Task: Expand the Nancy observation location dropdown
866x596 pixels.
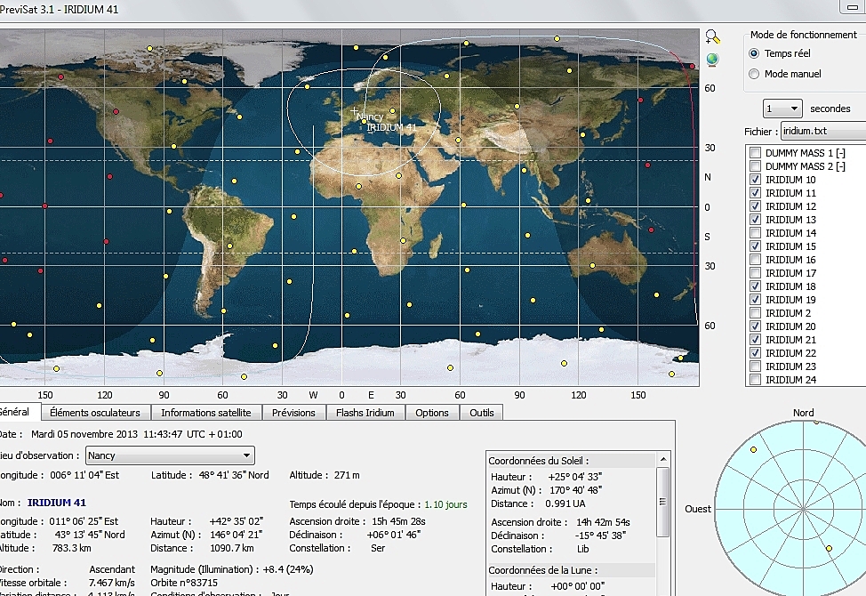Action: [x=169, y=455]
